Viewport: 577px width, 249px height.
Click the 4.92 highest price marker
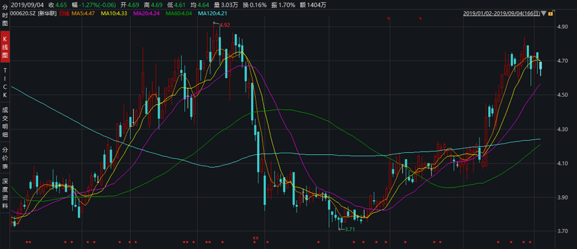(224, 25)
